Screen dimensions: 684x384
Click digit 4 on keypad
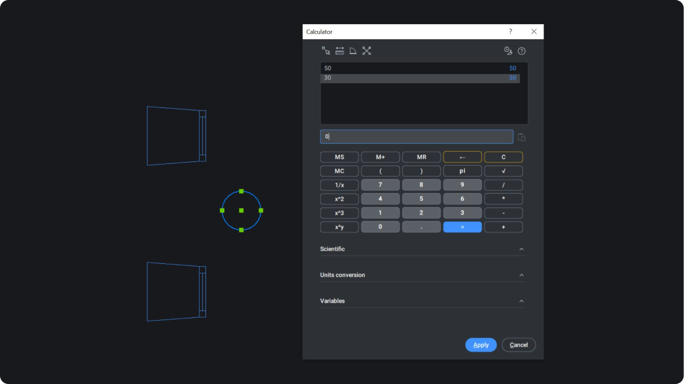tap(380, 199)
